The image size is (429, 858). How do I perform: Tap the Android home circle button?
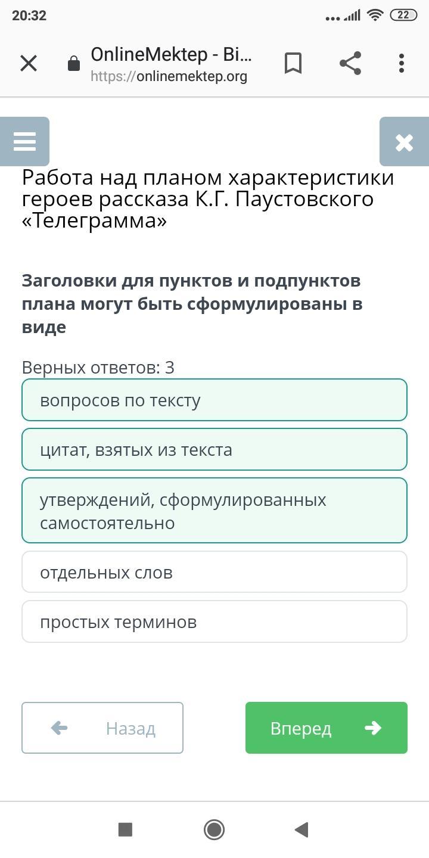click(214, 829)
